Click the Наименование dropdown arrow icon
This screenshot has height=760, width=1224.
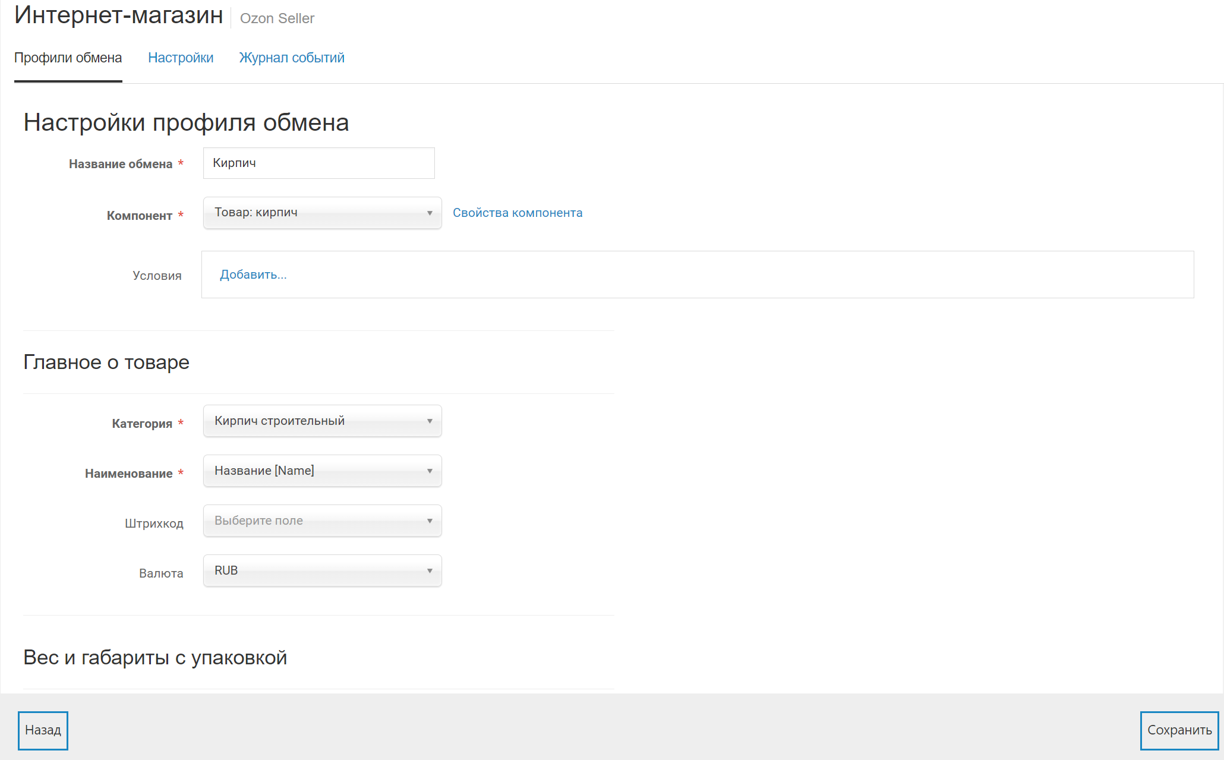pos(430,471)
